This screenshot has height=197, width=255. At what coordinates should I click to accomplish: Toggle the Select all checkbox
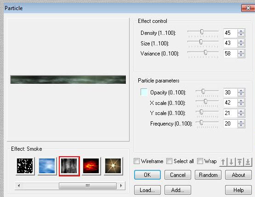pyautogui.click(x=169, y=161)
